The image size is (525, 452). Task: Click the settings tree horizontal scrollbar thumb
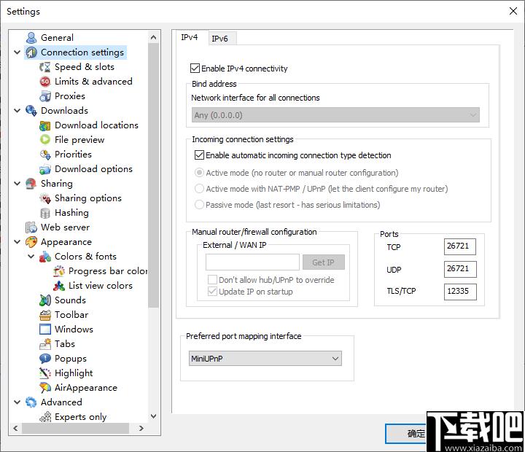point(76,428)
